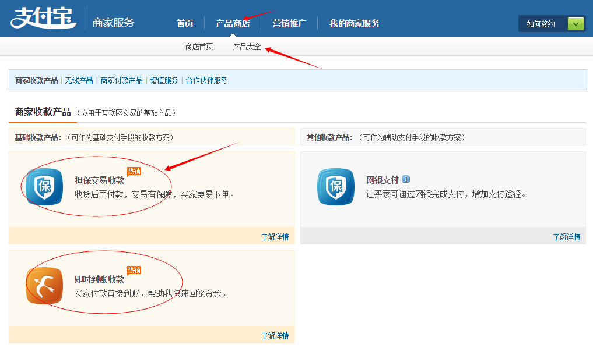Select the 商店首页 sub-navigation tab
This screenshot has width=593, height=355.
pyautogui.click(x=199, y=47)
